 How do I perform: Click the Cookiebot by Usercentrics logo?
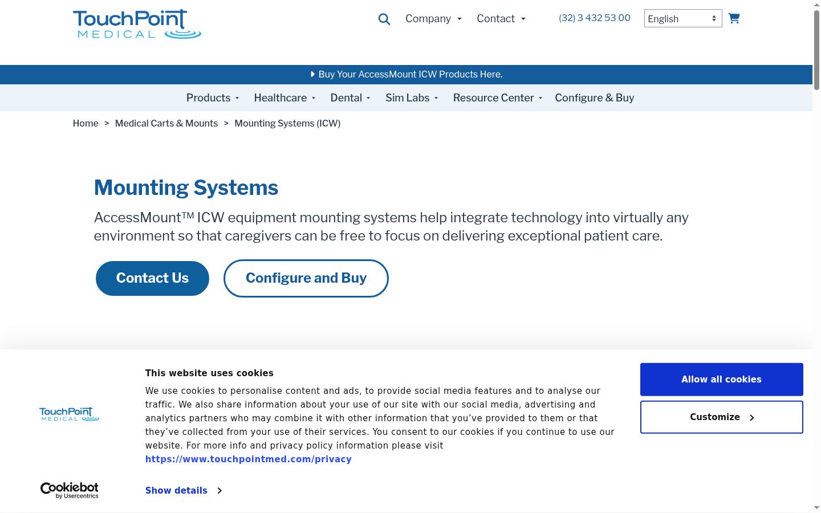pos(70,490)
